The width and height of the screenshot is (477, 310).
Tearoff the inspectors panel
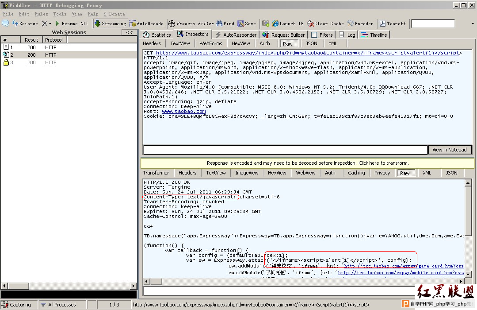(x=393, y=23)
